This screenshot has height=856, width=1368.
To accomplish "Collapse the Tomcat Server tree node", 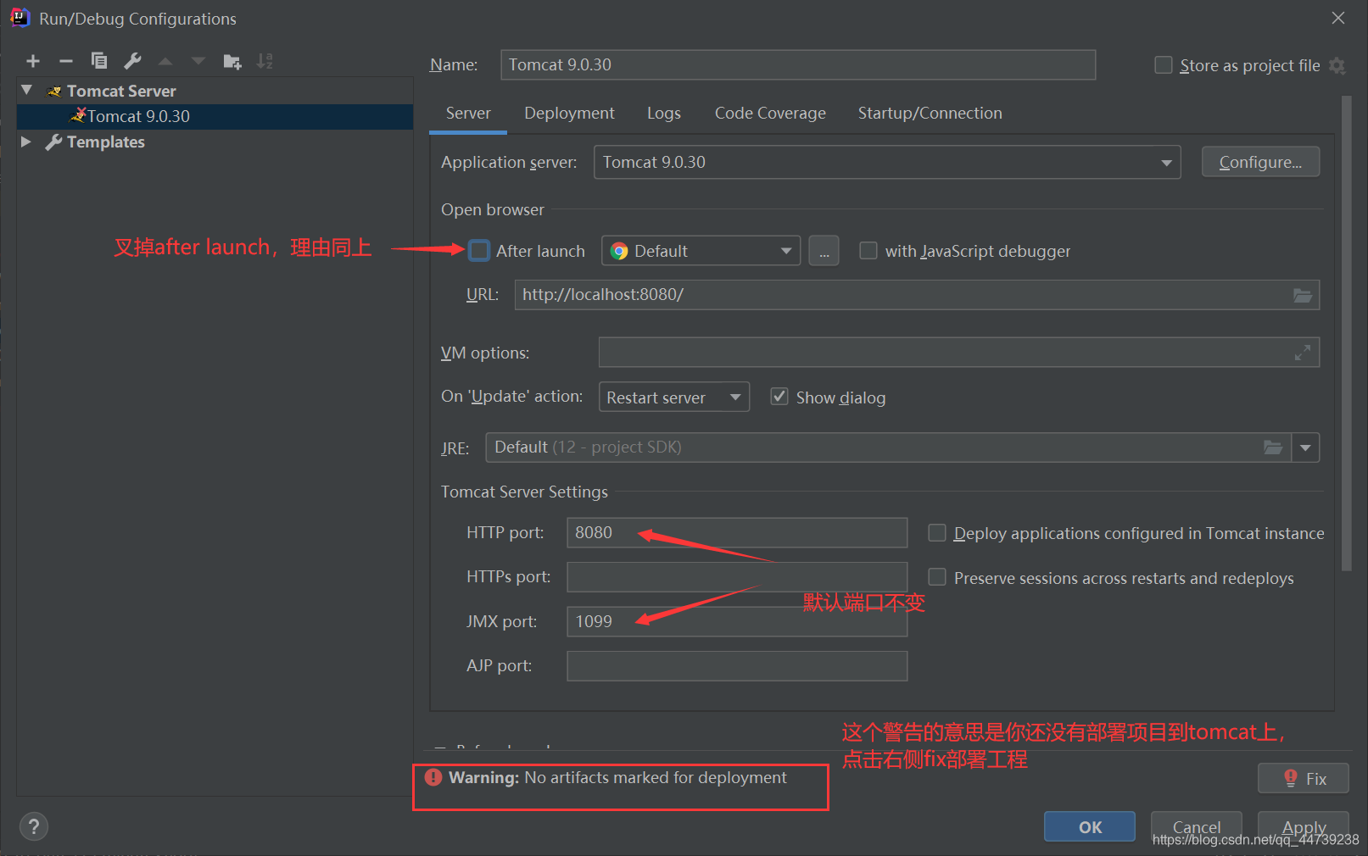I will pos(27,91).
